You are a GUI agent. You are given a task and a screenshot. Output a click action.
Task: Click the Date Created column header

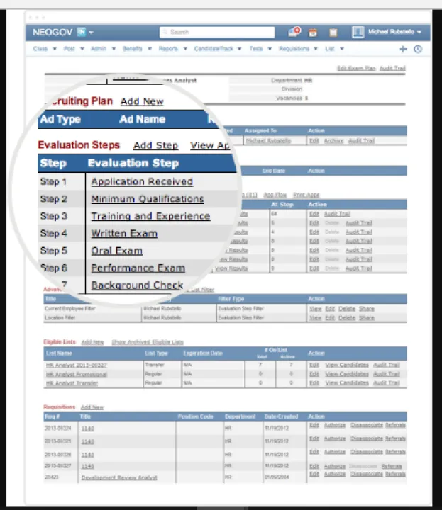(x=281, y=416)
